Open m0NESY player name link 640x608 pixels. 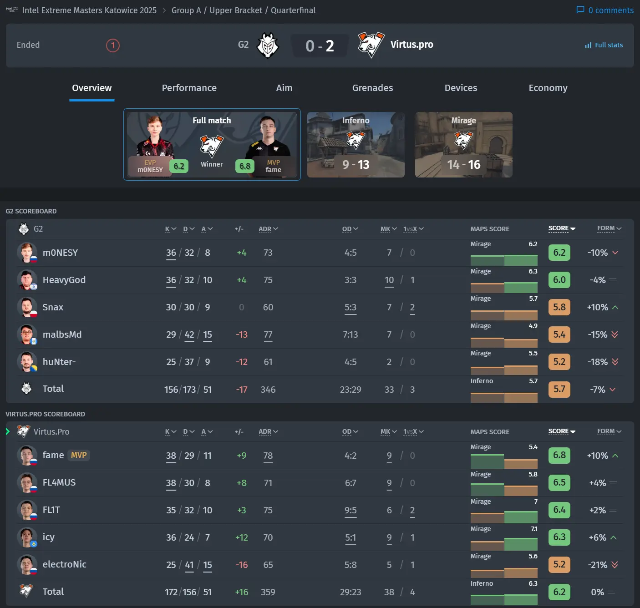pyautogui.click(x=60, y=253)
